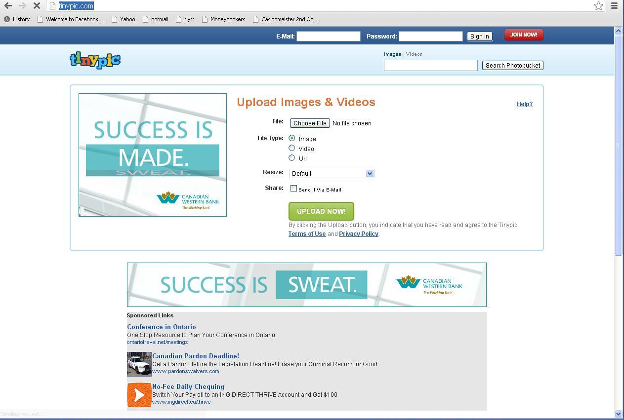Click the No file chosen text
624x420 pixels.
(352, 123)
